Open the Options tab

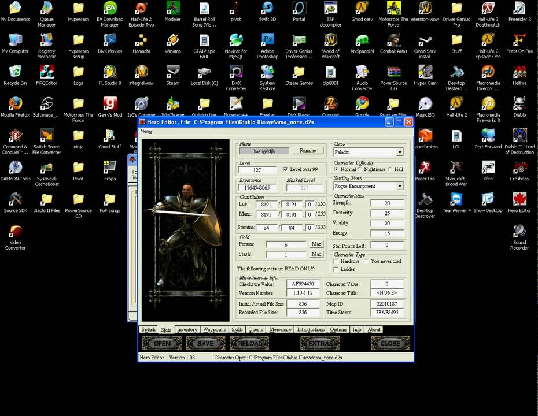[338, 330]
